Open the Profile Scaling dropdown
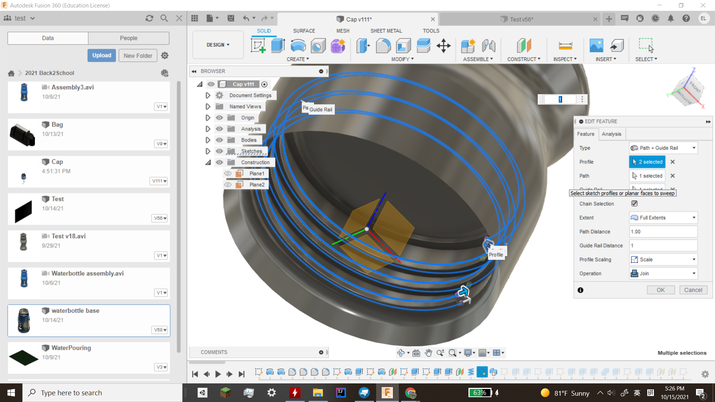Viewport: 715px width, 402px height. (693, 259)
